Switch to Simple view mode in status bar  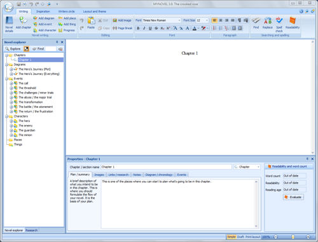232,237
